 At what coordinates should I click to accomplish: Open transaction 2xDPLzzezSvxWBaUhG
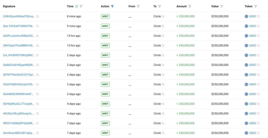[19, 36]
